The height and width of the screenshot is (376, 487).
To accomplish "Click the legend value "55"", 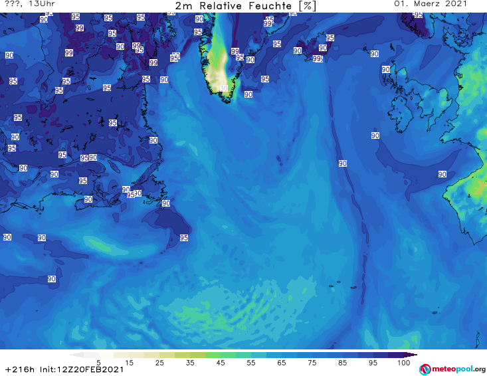I will pyautogui.click(x=251, y=363).
